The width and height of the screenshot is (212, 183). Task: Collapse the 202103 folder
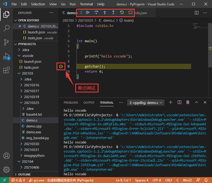(19, 73)
